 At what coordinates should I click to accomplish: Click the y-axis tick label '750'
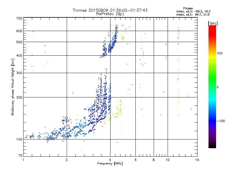19,18
